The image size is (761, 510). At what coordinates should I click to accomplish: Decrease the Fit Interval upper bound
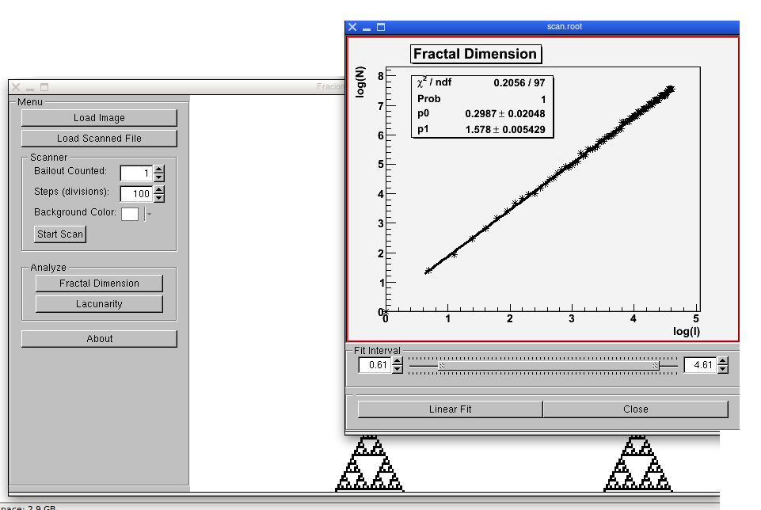tap(722, 369)
